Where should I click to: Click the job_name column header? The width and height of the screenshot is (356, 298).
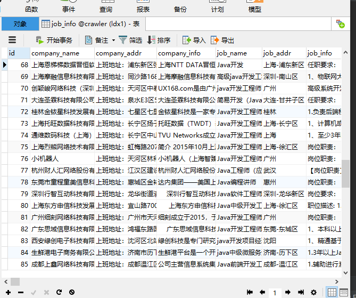[239, 53]
